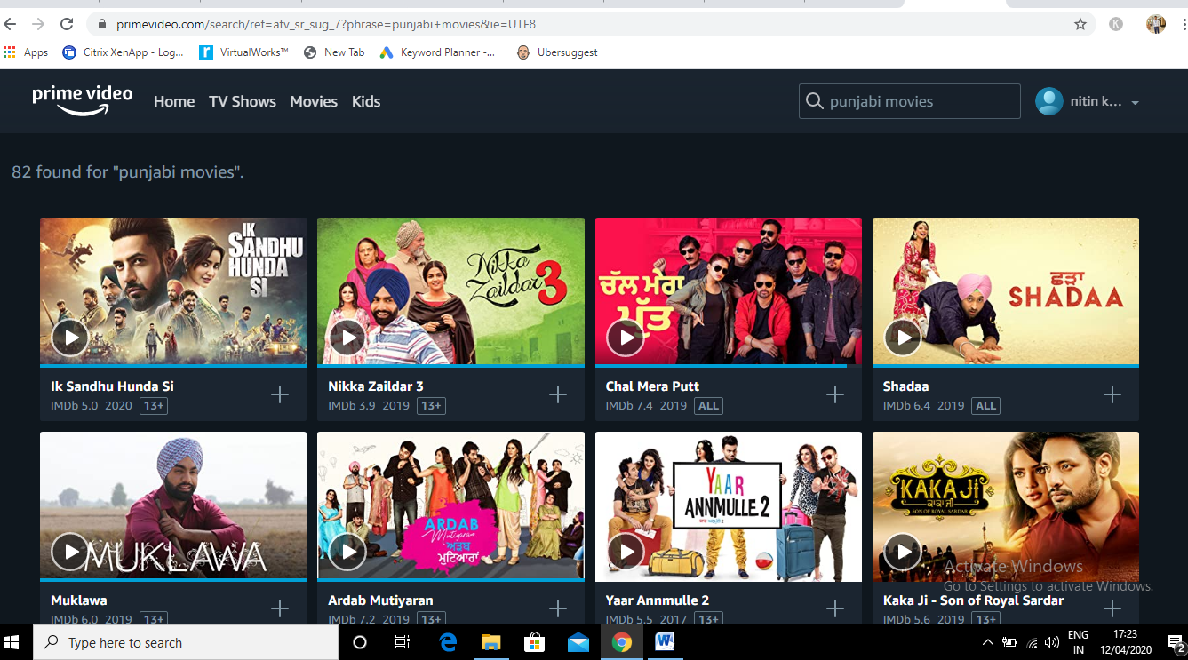The image size is (1188, 660).
Task: Open Kaka Ji - Son of Royal Sardar link
Action: pyautogui.click(x=973, y=600)
